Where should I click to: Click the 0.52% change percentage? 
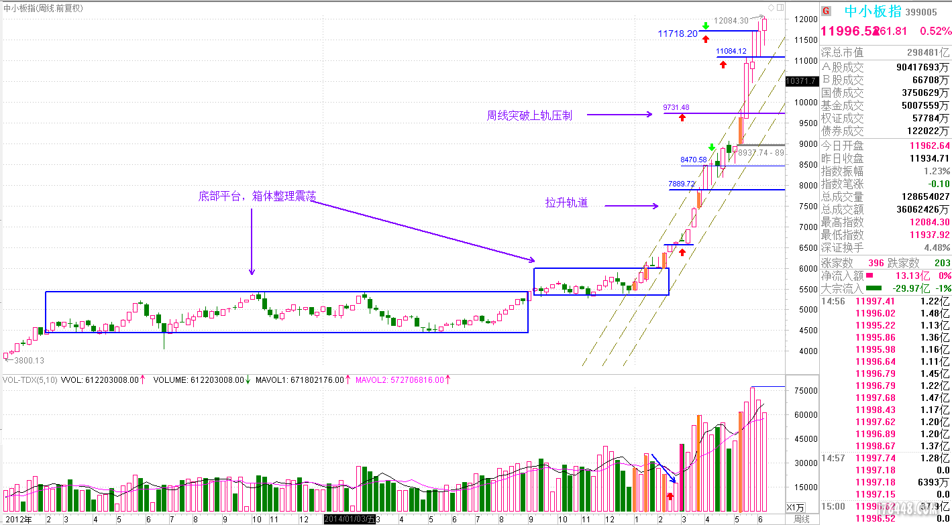(x=935, y=32)
